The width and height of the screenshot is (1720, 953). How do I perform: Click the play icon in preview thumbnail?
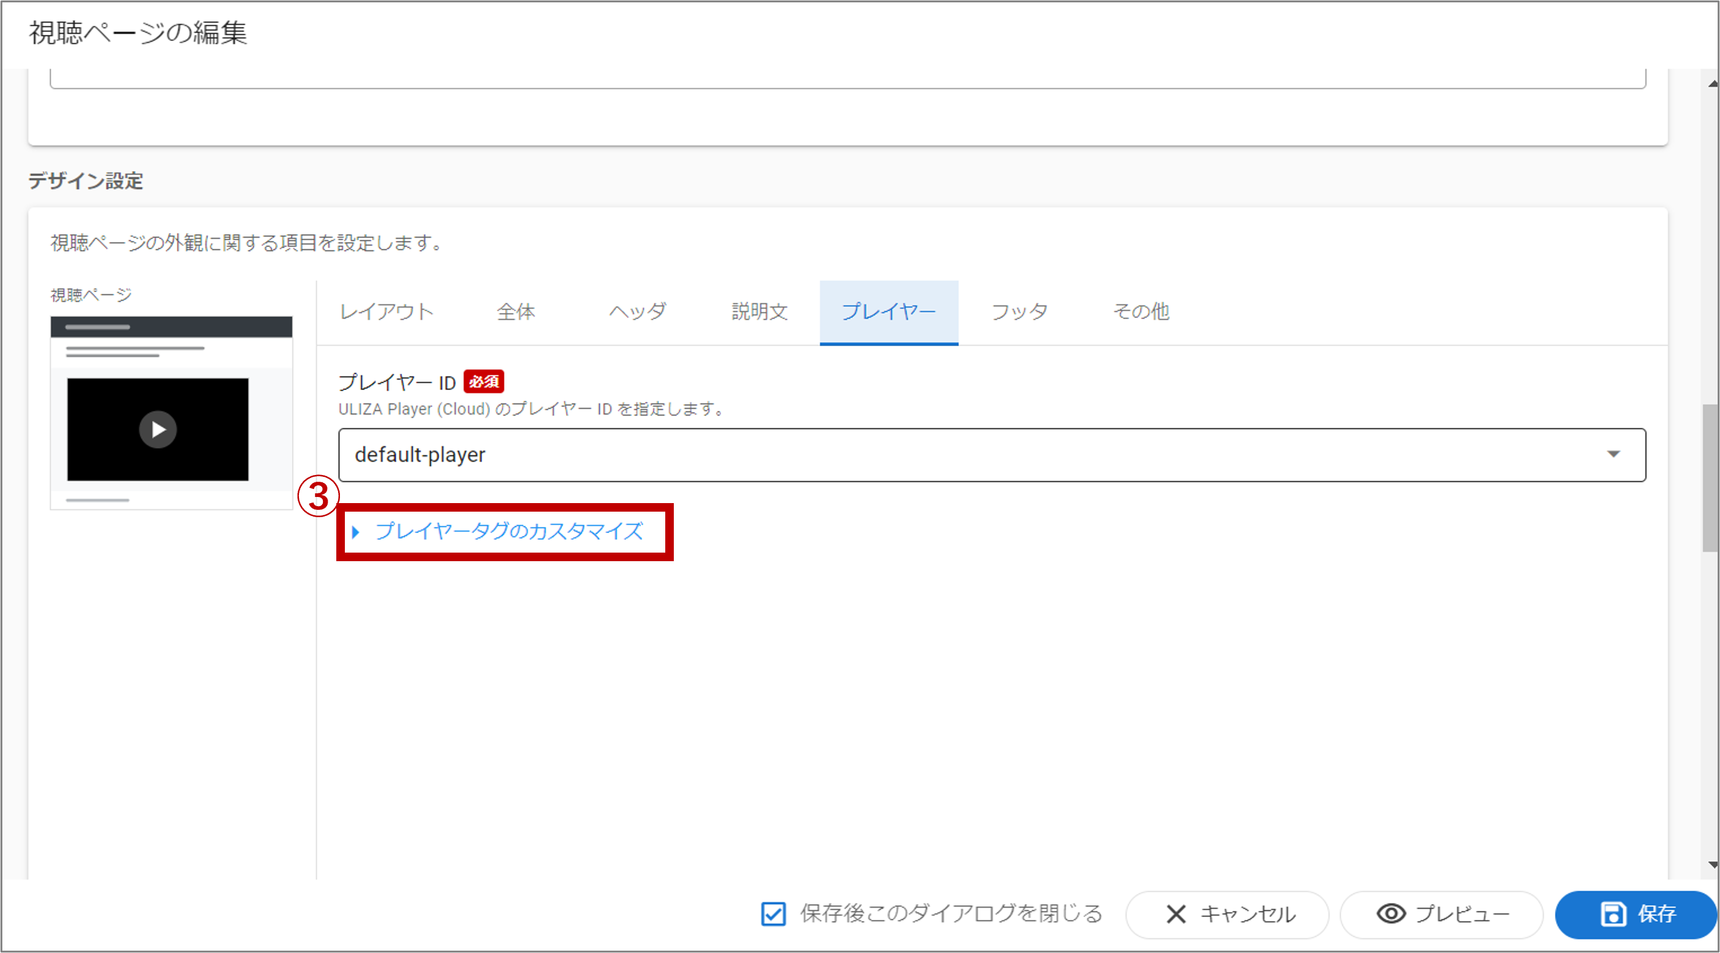click(158, 429)
